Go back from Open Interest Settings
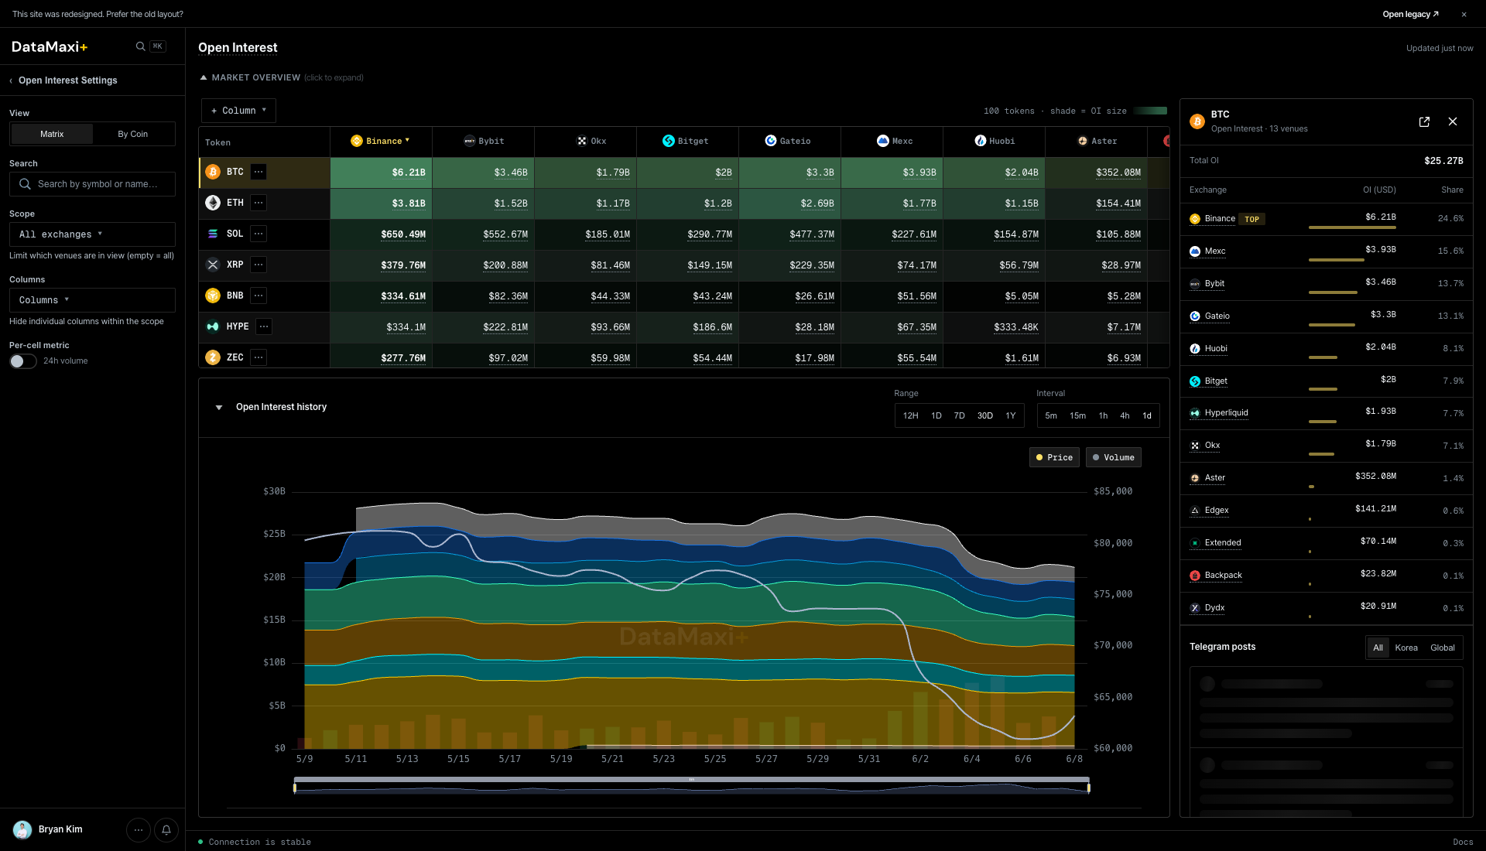 click(11, 80)
